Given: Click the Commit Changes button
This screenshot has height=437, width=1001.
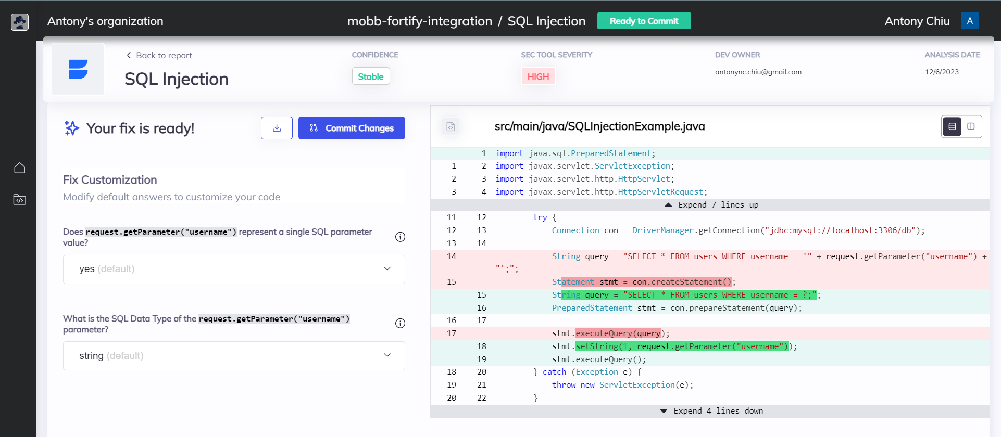Looking at the screenshot, I should [x=352, y=128].
